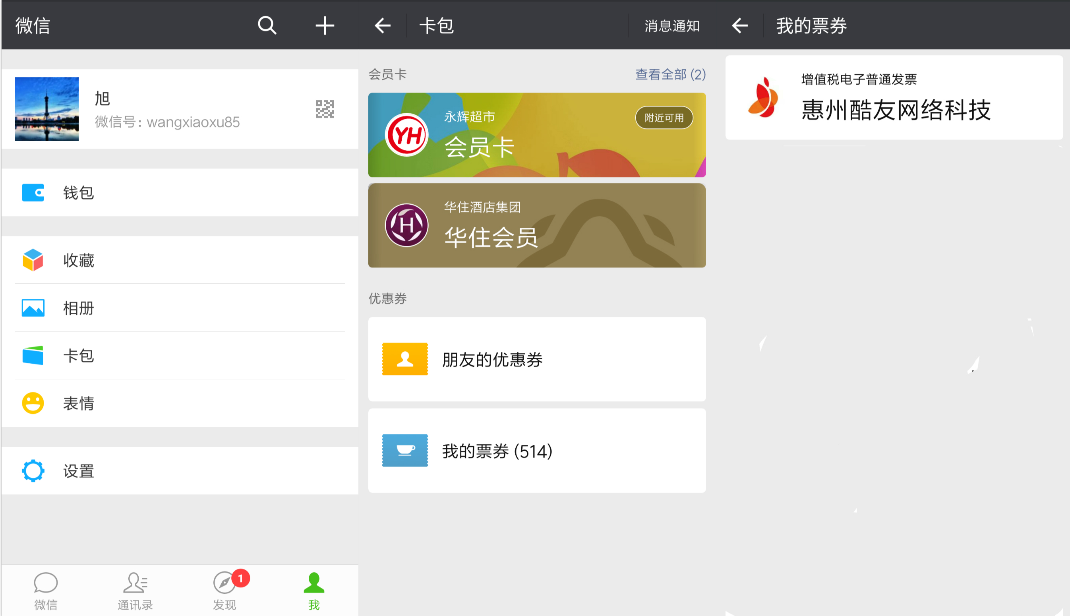The height and width of the screenshot is (616, 1070).
Task: Open search with the magnifier icon
Action: (x=267, y=26)
